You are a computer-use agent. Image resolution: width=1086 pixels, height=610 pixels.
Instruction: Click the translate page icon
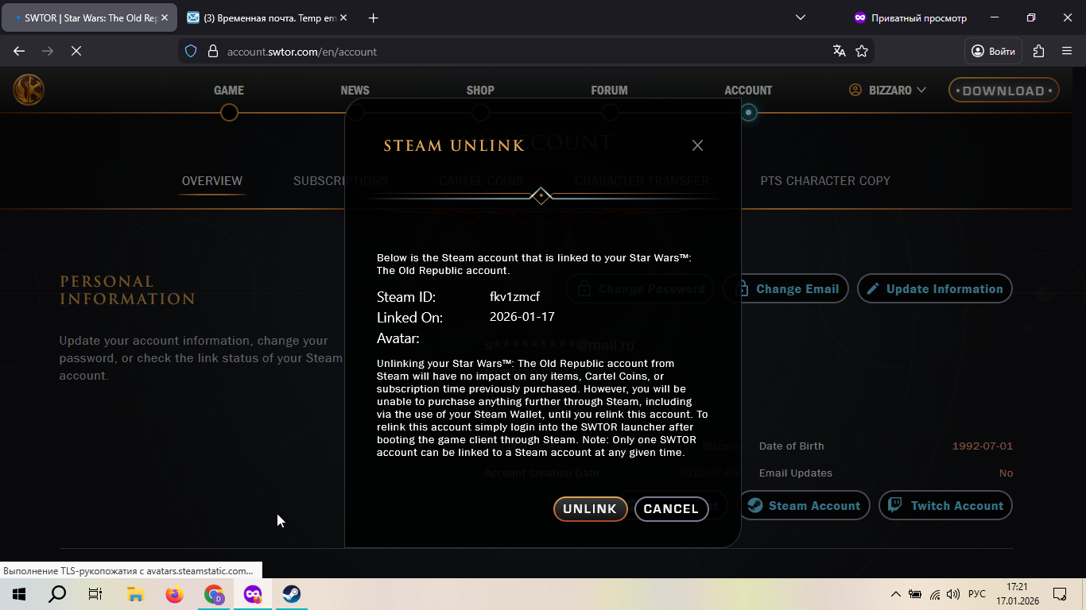tap(839, 51)
